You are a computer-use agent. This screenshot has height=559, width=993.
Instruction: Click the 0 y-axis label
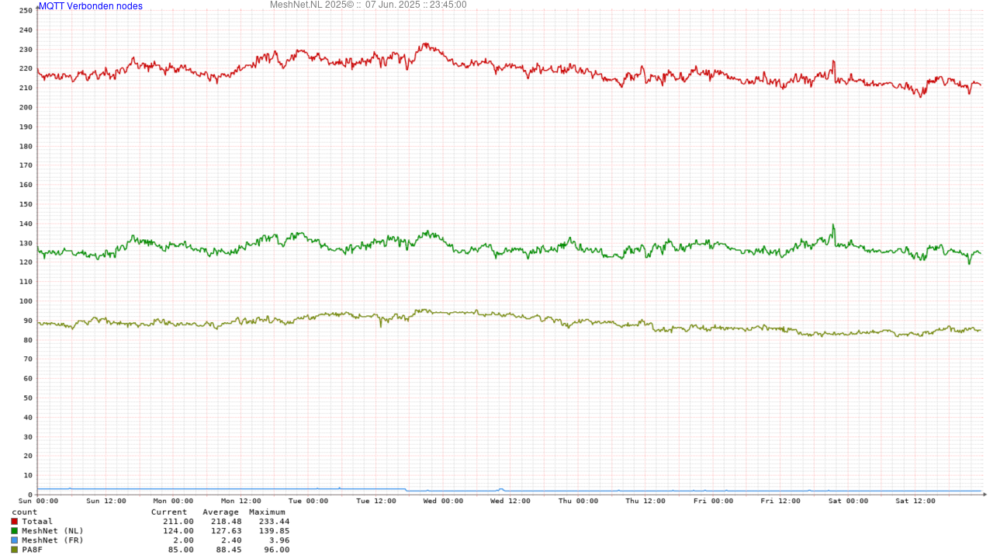click(x=30, y=495)
